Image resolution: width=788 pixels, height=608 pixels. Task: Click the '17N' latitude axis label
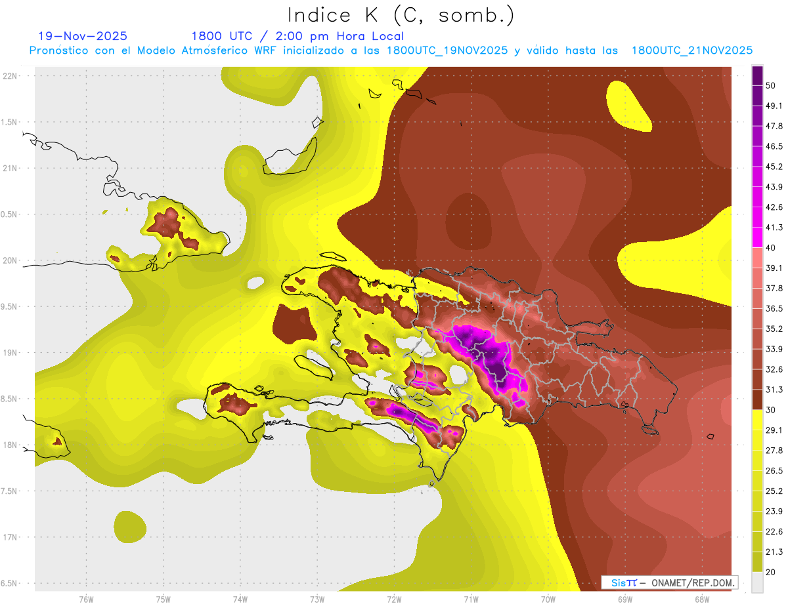click(10, 538)
